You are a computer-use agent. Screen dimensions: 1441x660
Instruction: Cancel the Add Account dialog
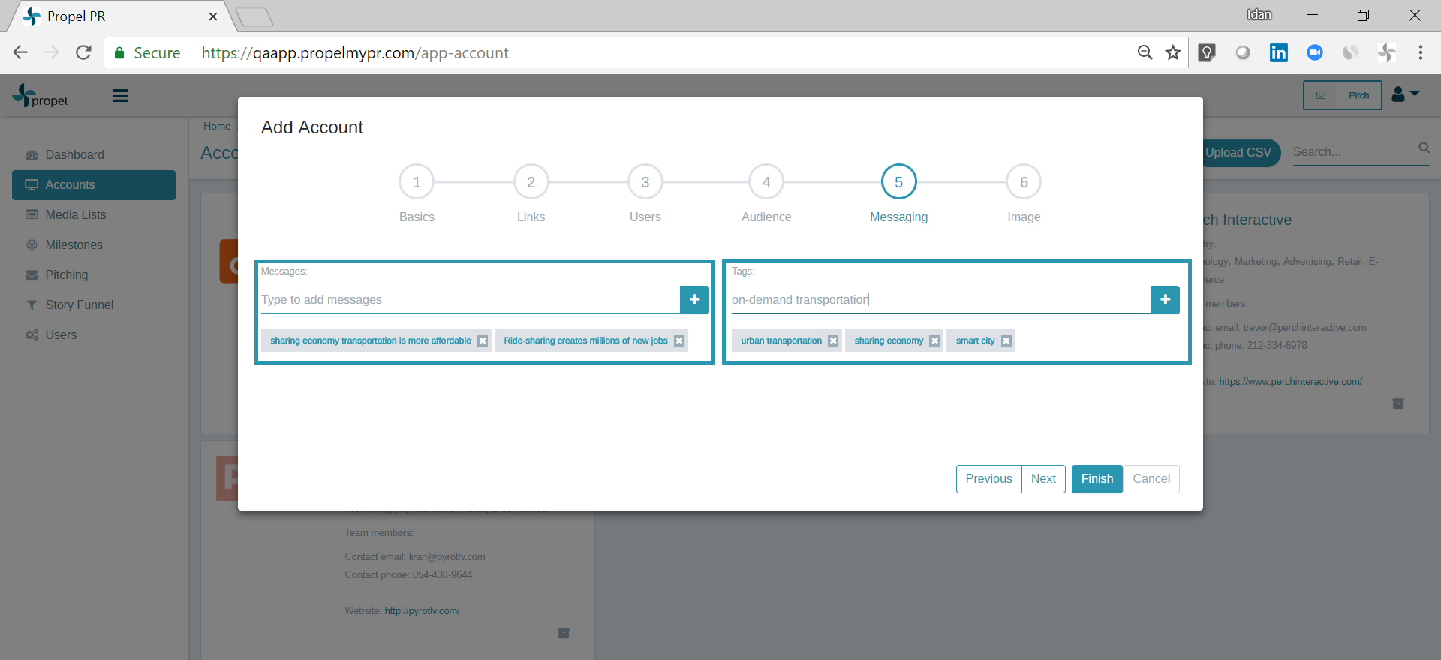point(1151,479)
